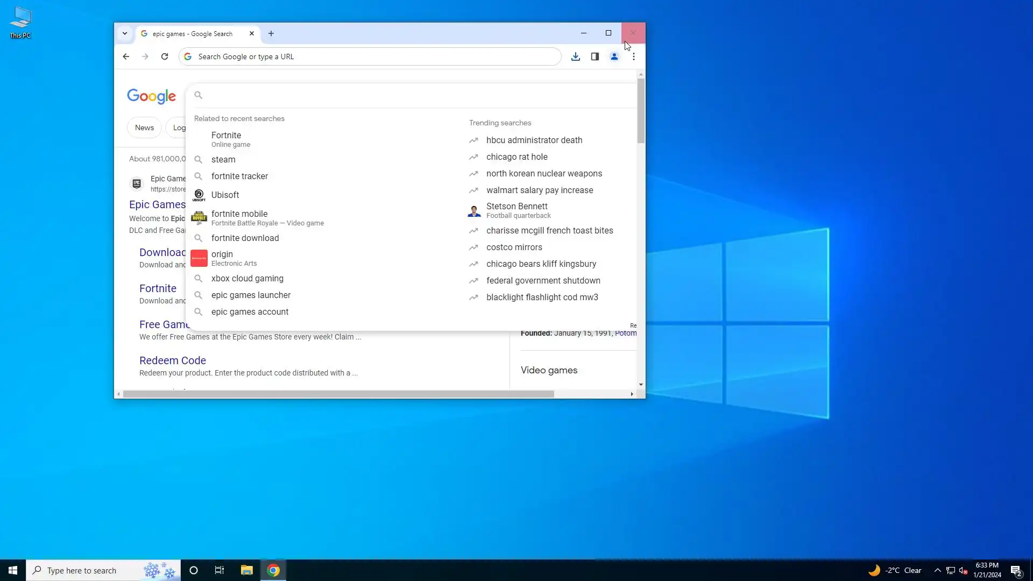Image resolution: width=1033 pixels, height=581 pixels.
Task: Select the 'chicago rat hole' trending search
Action: click(x=516, y=157)
